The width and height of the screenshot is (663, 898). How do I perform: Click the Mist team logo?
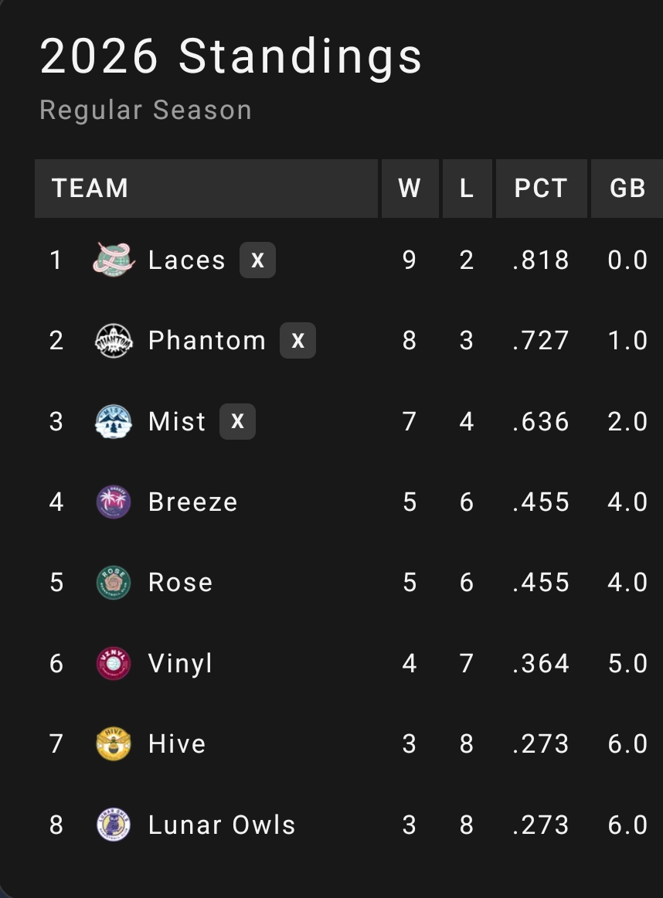pos(114,422)
